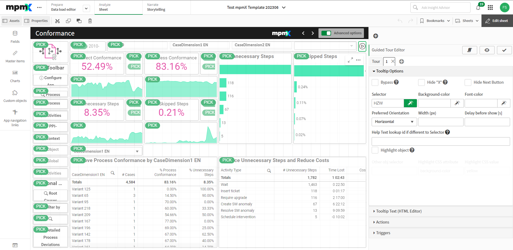
Task: Open Bookmarks dropdown
Action: (435, 21)
